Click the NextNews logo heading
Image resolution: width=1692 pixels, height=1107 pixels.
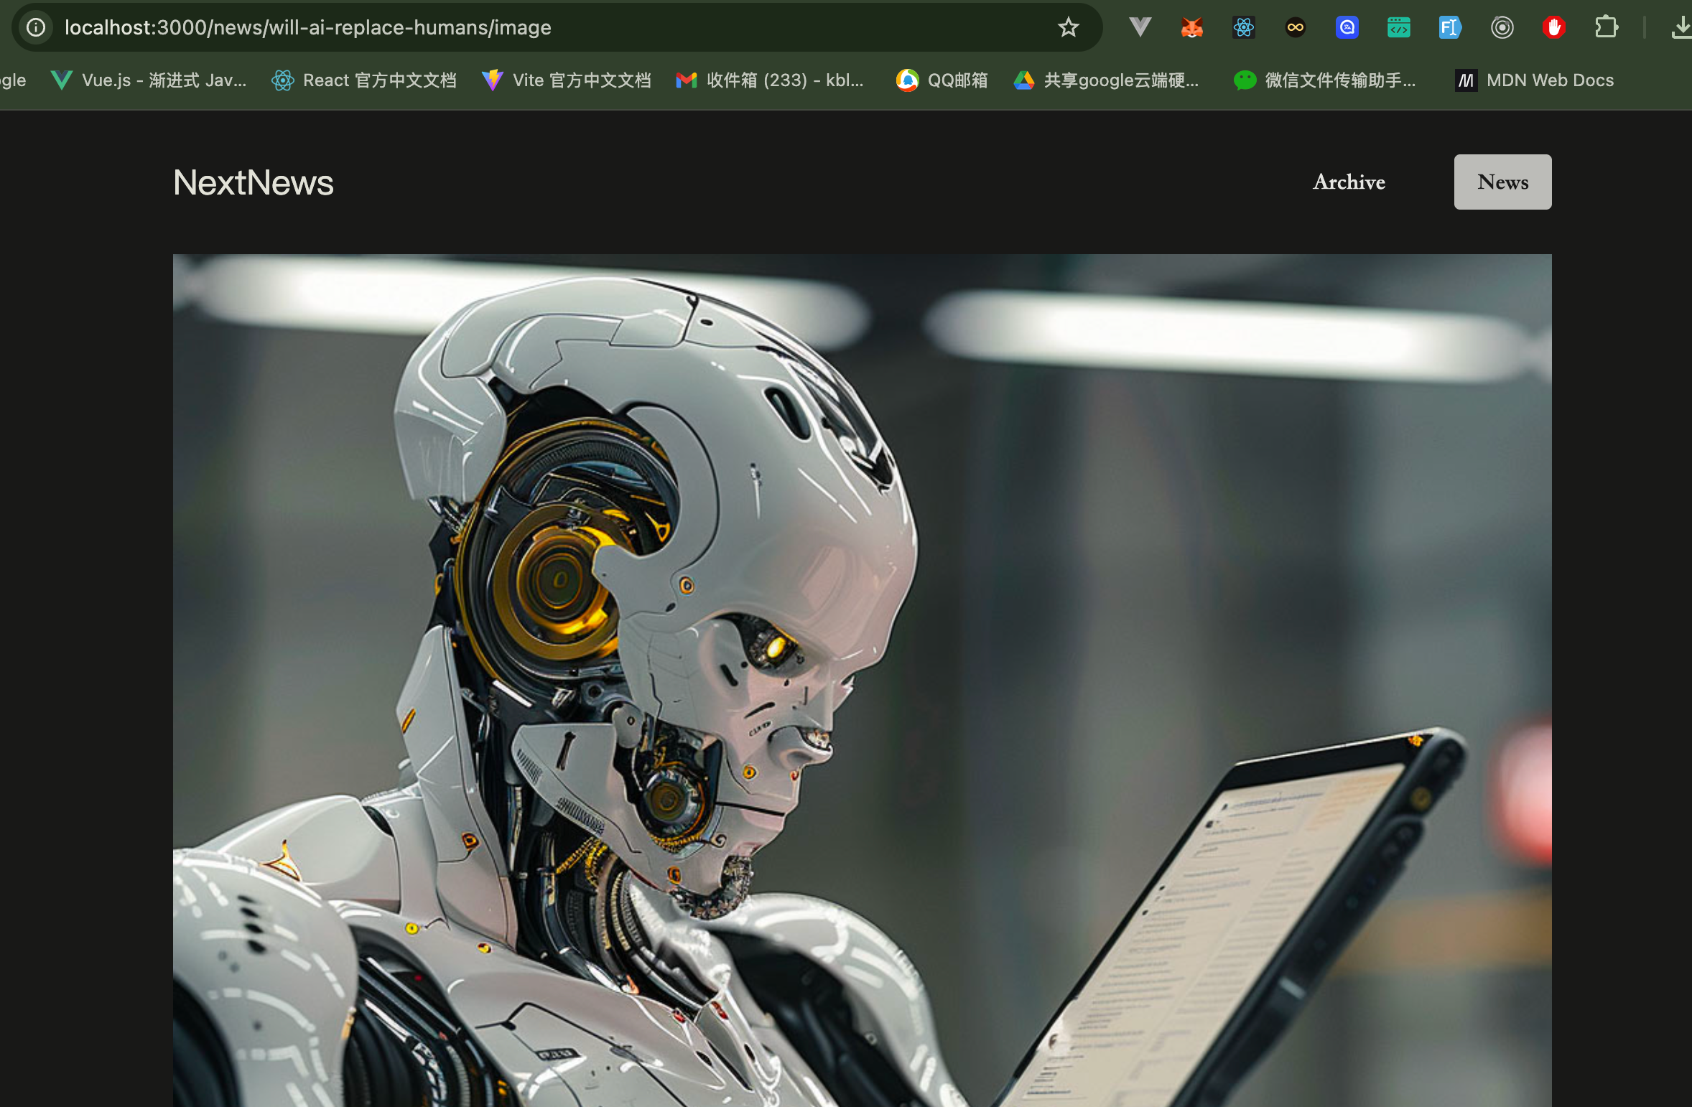tap(253, 182)
